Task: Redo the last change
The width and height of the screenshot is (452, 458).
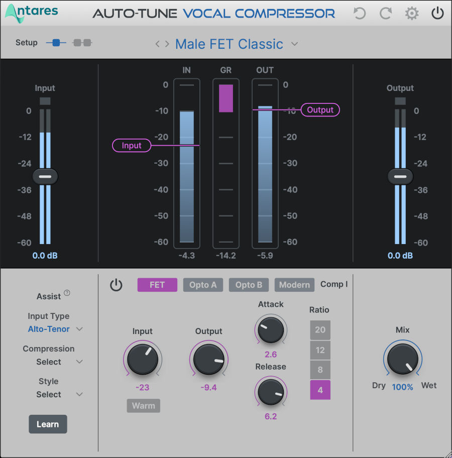Action: click(386, 14)
